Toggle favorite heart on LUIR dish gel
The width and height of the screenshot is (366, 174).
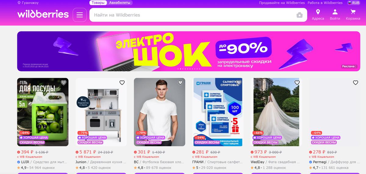63,83
